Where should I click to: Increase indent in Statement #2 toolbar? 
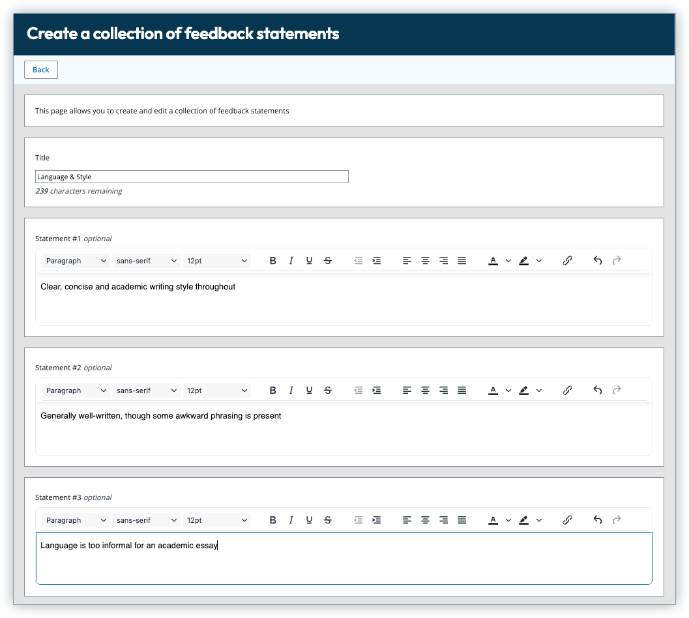pos(376,390)
